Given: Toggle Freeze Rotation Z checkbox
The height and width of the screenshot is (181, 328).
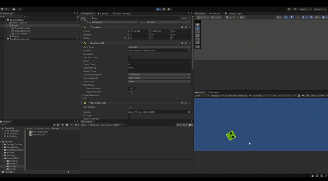Looking at the screenshot, I should tap(129, 92).
